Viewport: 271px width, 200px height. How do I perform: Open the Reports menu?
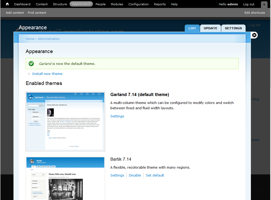[160, 4]
